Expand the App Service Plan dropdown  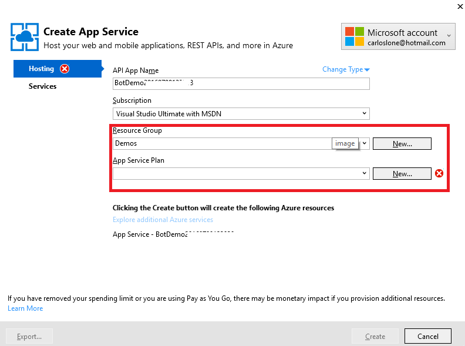click(x=365, y=173)
